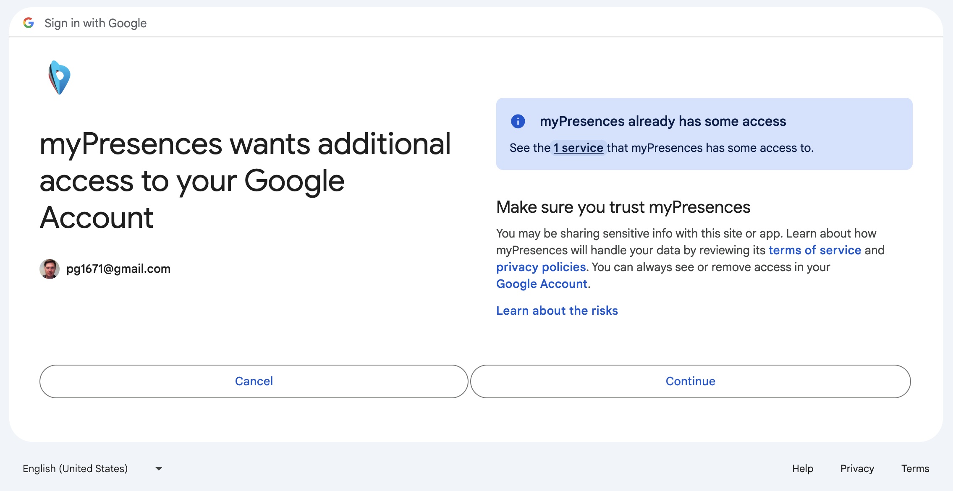This screenshot has height=491, width=953.
Task: Click the 'Sign in with Google' header text
Action: [95, 23]
